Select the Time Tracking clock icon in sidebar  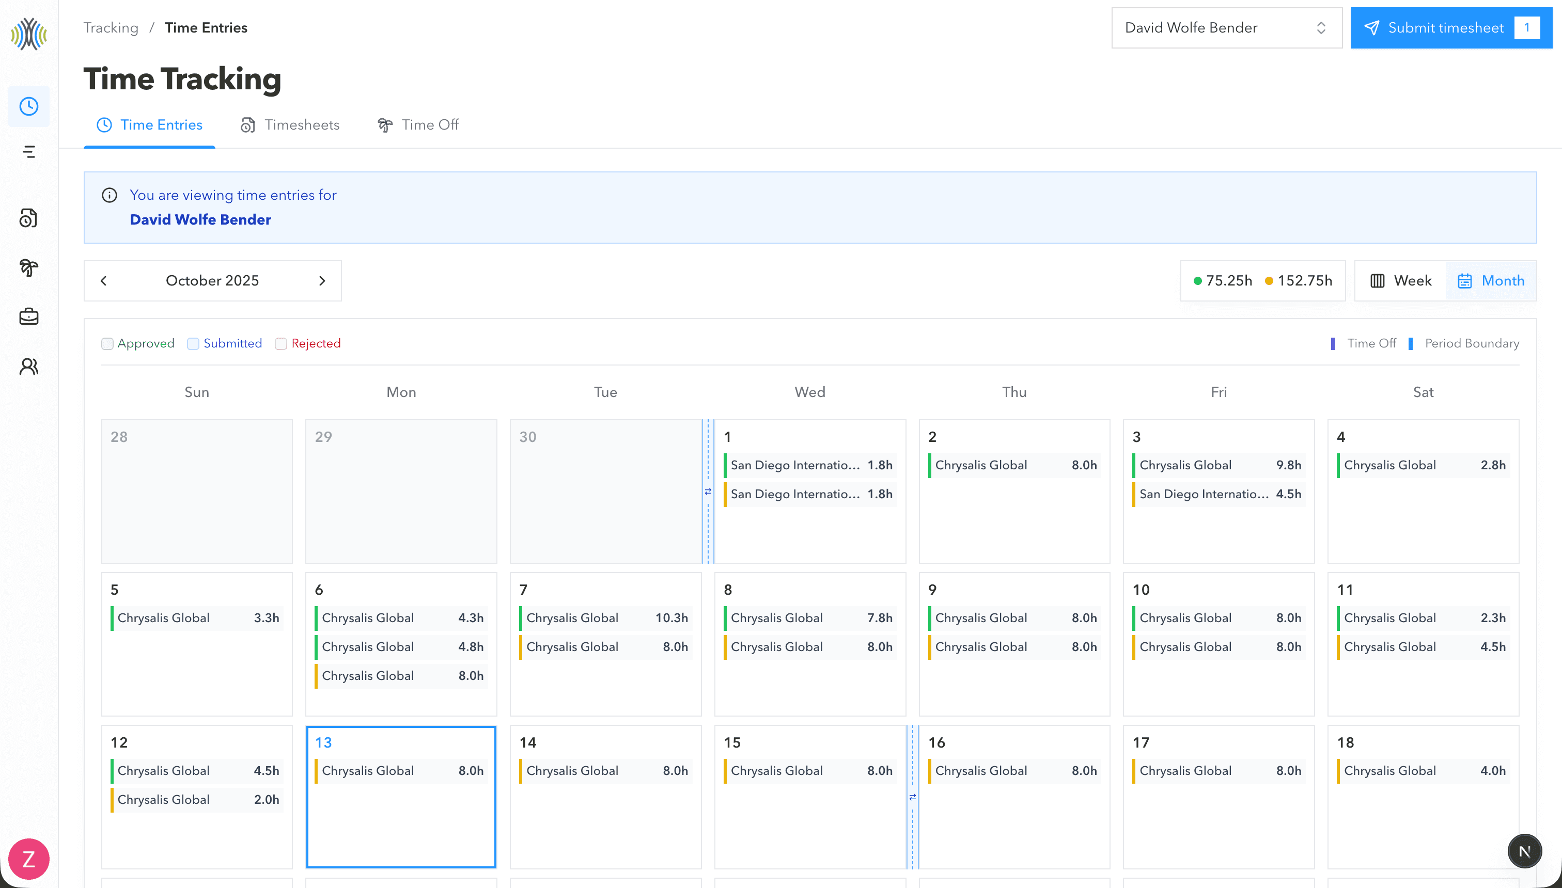pos(28,105)
